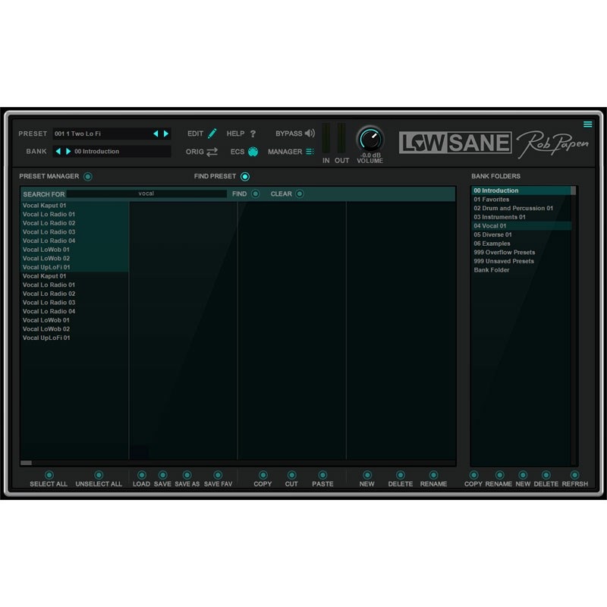Select unhighlighted Vocal UpLoFi 01 preset

coord(74,338)
